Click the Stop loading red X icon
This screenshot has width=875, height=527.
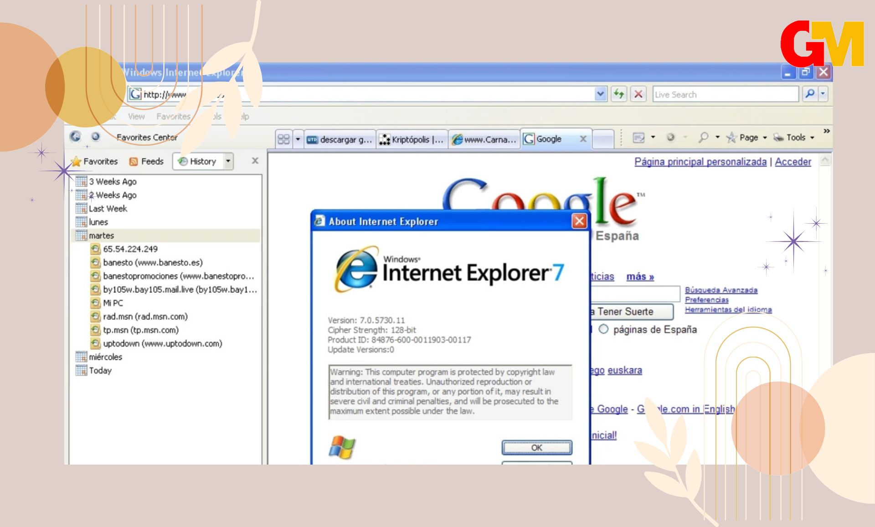[x=638, y=94]
